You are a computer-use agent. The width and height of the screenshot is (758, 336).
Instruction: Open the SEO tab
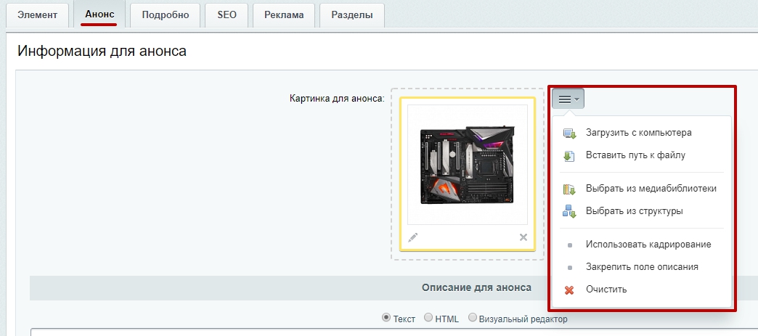(227, 15)
